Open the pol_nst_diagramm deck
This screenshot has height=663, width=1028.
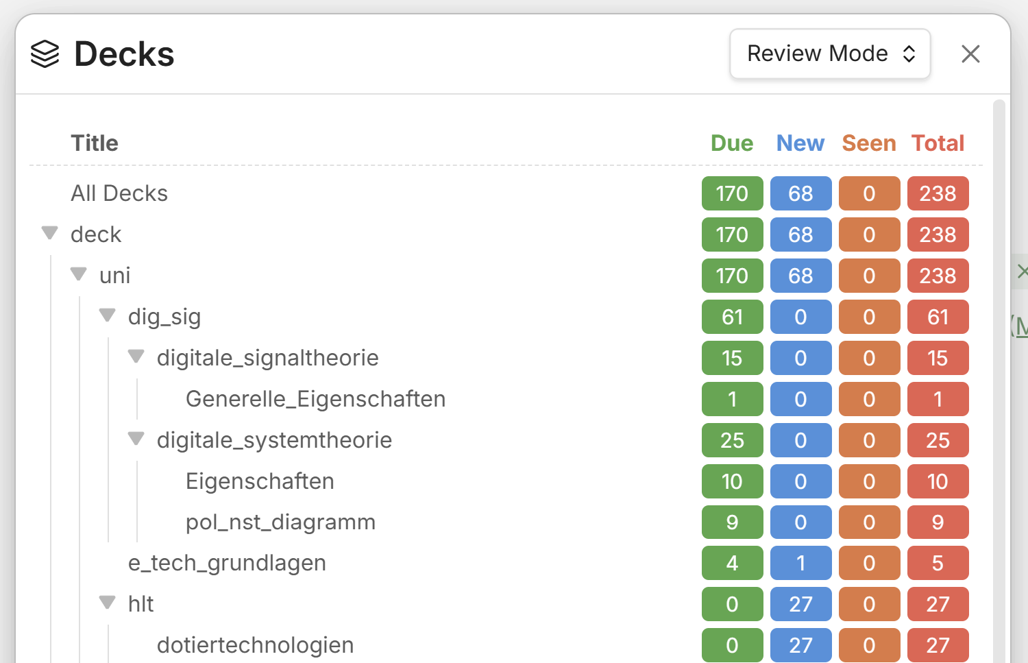coord(280,522)
